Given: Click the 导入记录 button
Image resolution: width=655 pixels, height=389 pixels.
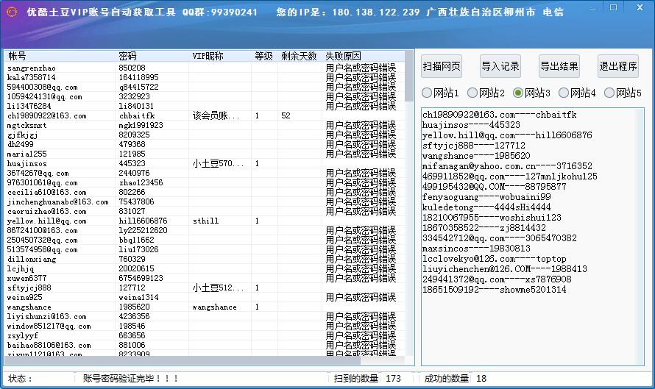Looking at the screenshot, I should (x=500, y=66).
